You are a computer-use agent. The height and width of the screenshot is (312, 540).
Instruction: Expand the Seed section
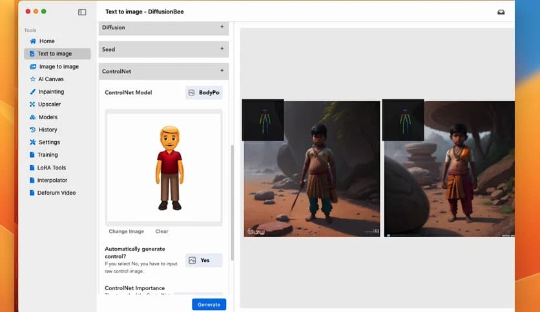click(222, 49)
